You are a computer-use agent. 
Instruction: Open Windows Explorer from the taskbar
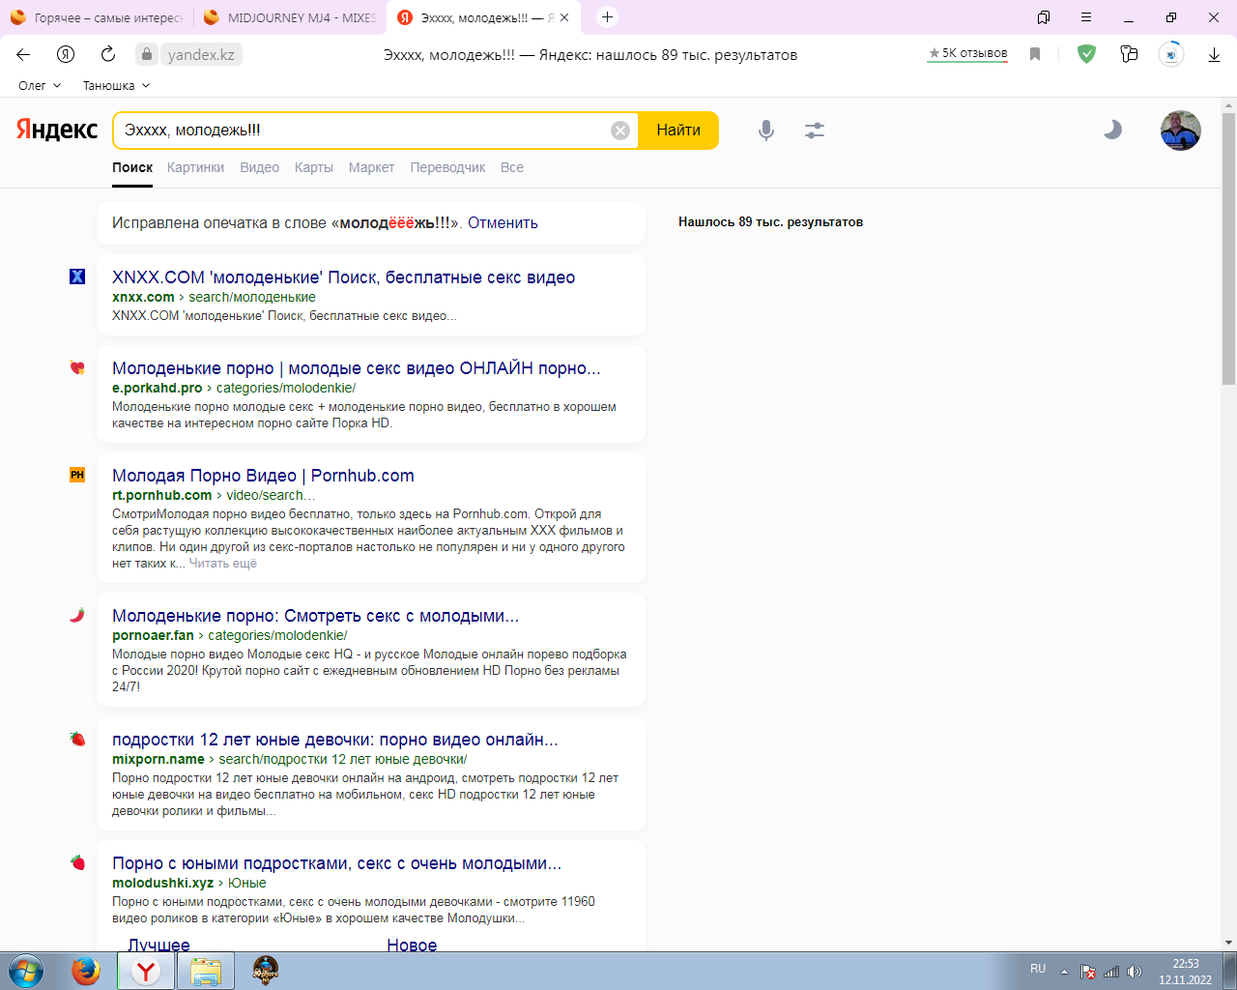[x=206, y=971]
